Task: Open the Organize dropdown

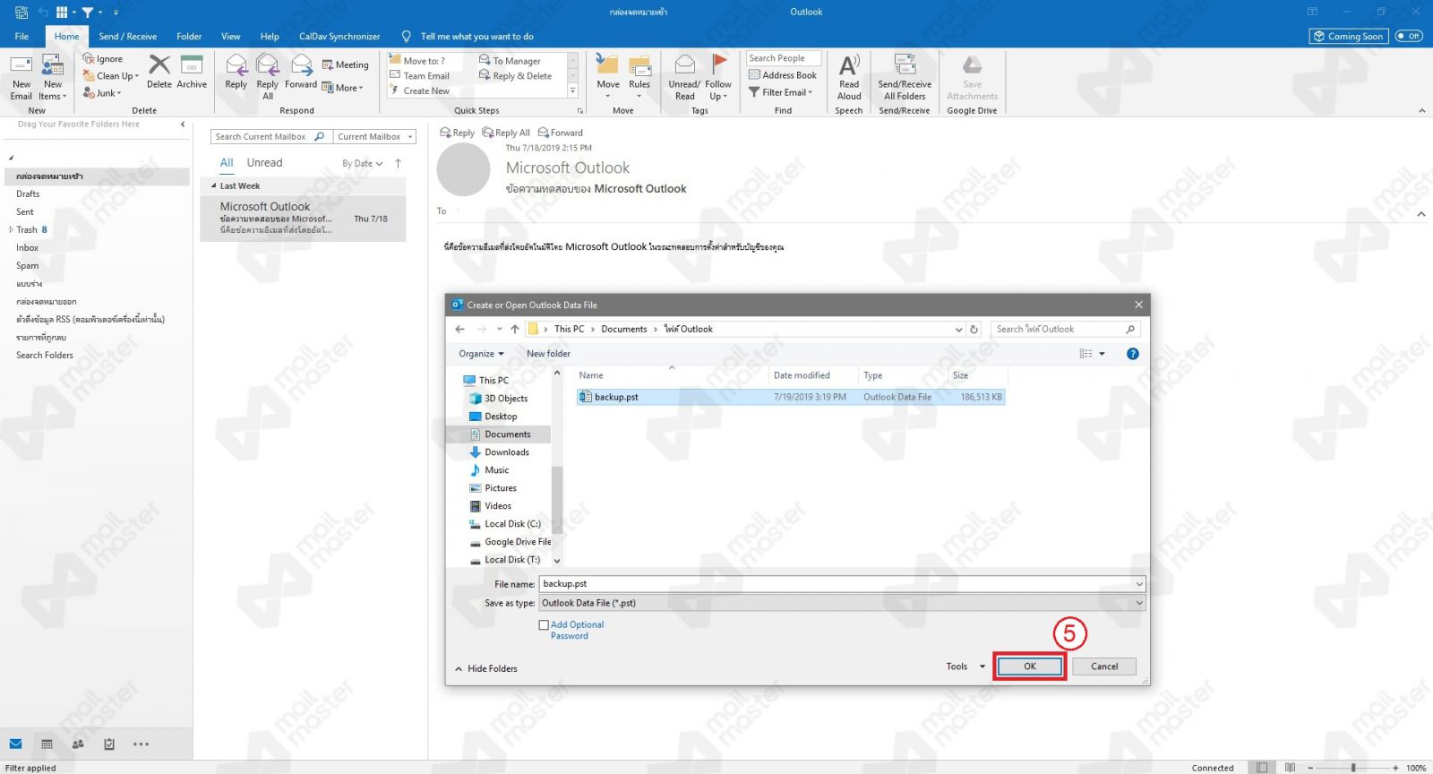Action: [x=481, y=354]
